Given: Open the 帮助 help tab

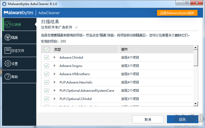Looking at the screenshot, I should click(19, 77).
